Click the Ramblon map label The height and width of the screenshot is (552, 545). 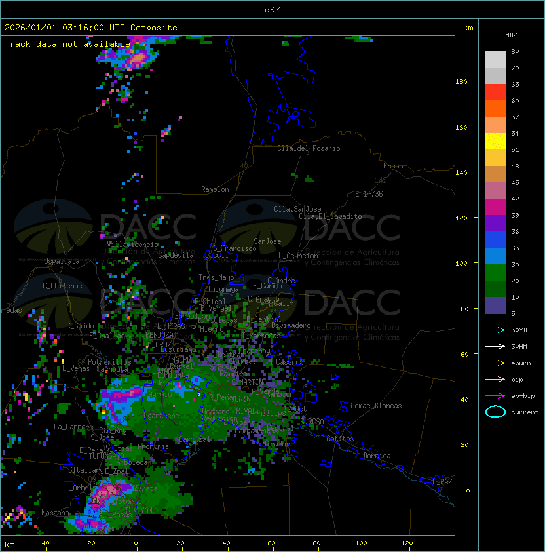[215, 189]
